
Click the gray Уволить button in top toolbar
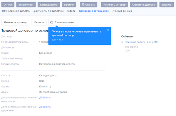click(167, 5)
